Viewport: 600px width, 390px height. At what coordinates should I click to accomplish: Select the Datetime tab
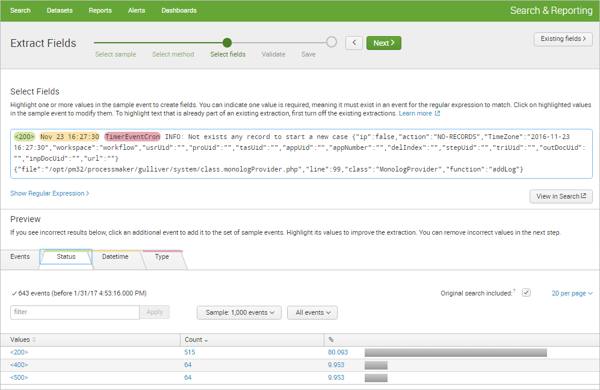point(115,257)
